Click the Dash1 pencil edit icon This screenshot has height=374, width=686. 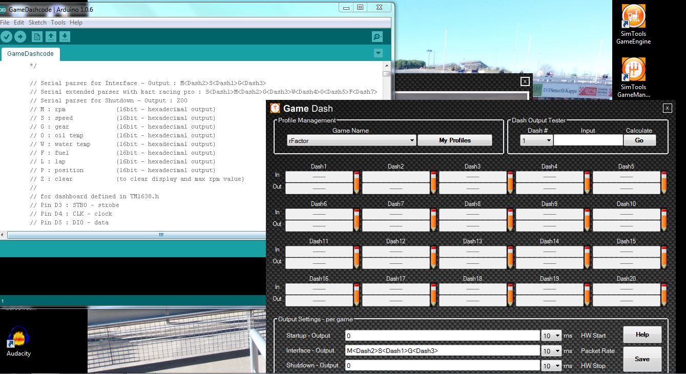click(357, 182)
